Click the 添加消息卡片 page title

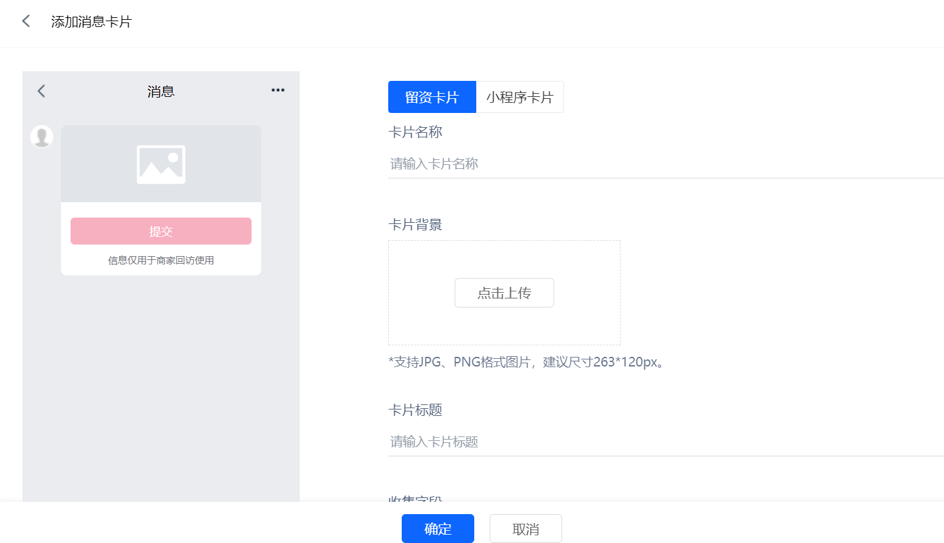pyautogui.click(x=91, y=22)
